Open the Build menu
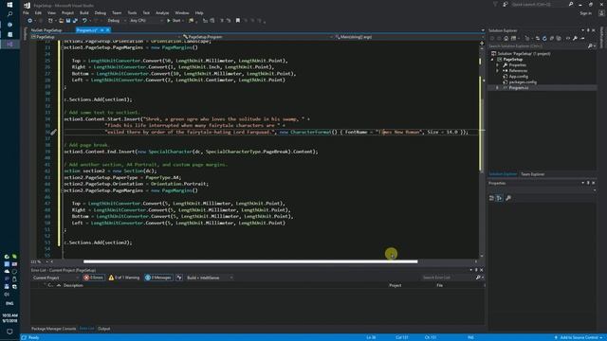Screen dimensions: 607x341 point(84,12)
